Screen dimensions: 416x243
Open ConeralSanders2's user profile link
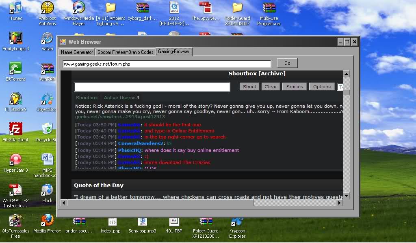[140, 143]
